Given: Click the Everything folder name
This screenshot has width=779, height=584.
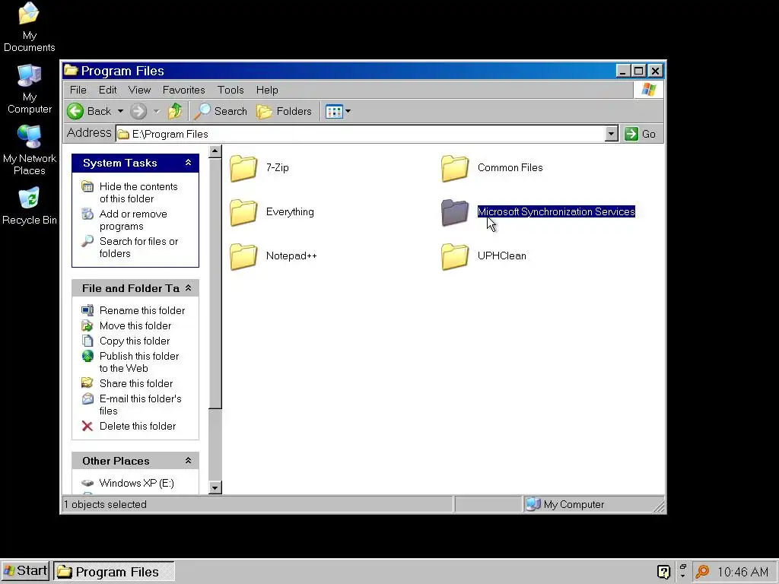Looking at the screenshot, I should (290, 212).
